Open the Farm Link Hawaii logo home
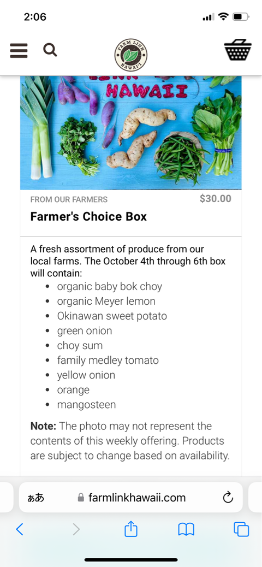 point(131,55)
